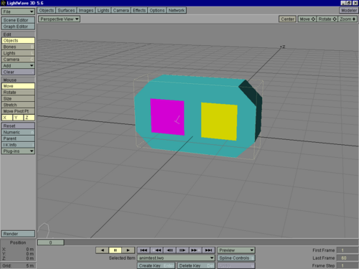Click the view Zoom drag button
Viewport: 359px width, 269px height.
(x=348, y=19)
